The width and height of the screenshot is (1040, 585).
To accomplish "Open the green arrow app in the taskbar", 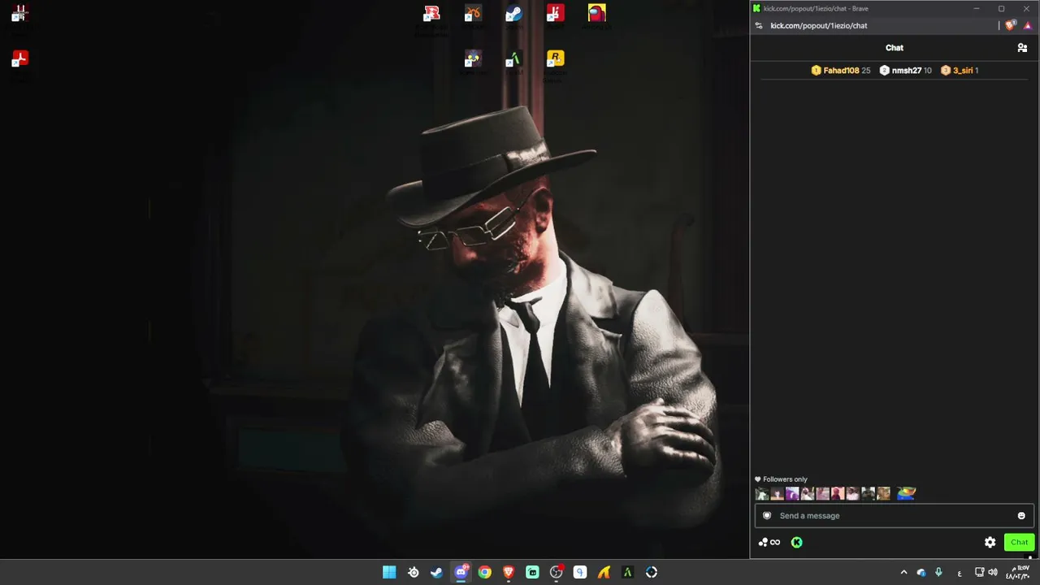I will tap(627, 572).
